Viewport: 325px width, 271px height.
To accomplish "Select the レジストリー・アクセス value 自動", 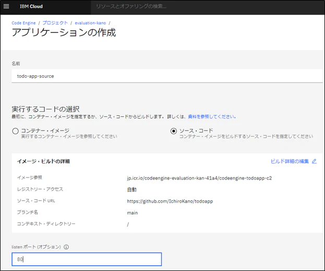I will tap(131, 190).
